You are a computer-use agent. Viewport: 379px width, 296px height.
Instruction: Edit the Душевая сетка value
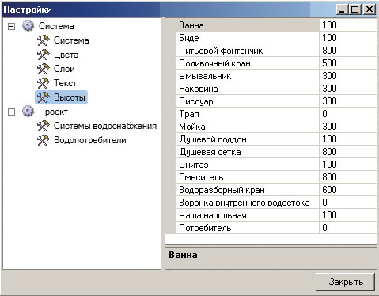348,152
